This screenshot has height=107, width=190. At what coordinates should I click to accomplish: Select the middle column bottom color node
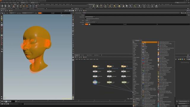tap(109, 82)
